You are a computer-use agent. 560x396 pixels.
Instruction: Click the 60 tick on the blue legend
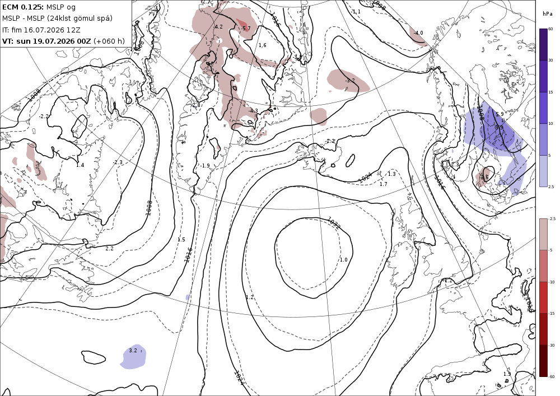tap(550, 29)
